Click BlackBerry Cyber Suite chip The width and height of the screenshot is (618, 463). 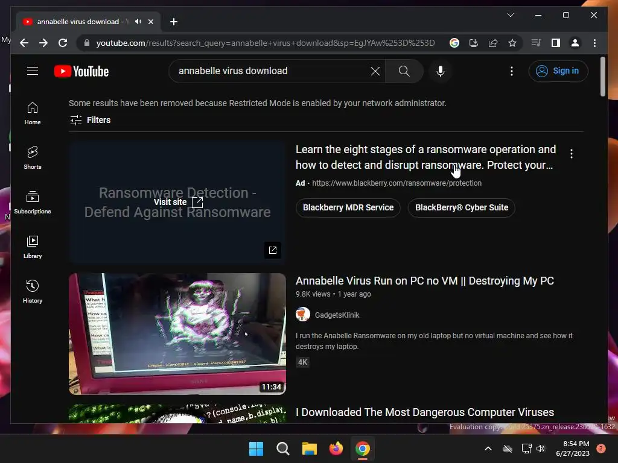click(462, 207)
